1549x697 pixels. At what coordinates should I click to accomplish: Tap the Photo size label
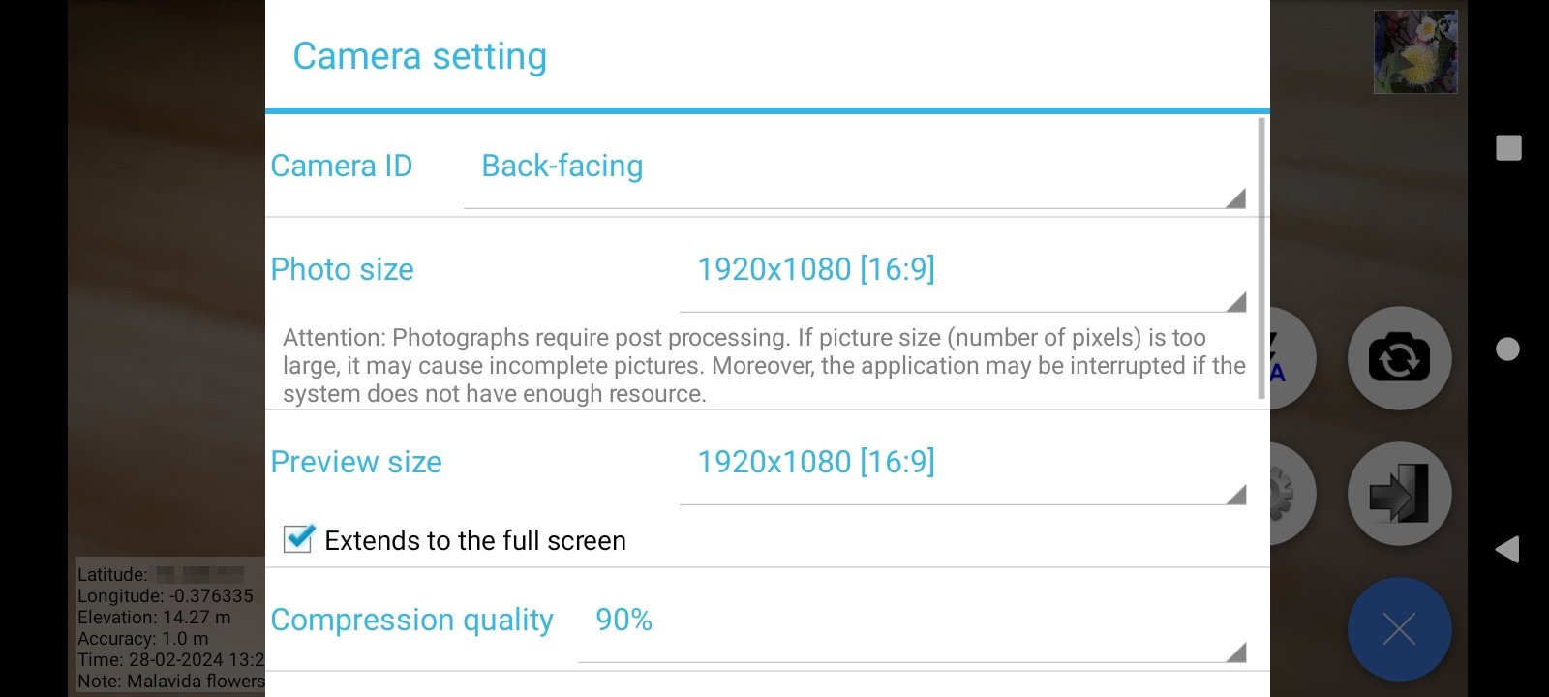click(x=343, y=269)
